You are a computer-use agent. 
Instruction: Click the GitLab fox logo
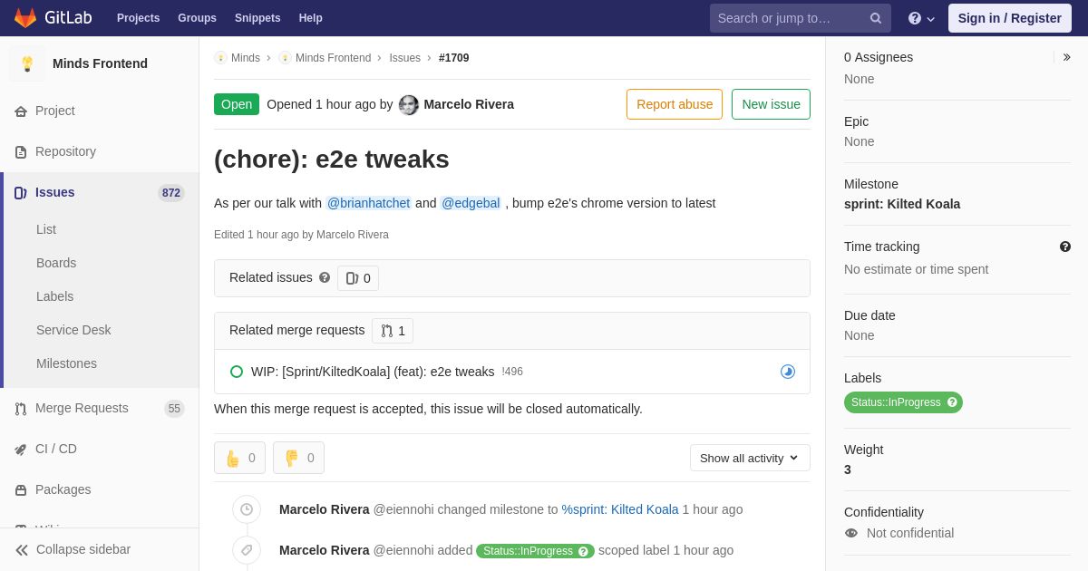[x=25, y=18]
